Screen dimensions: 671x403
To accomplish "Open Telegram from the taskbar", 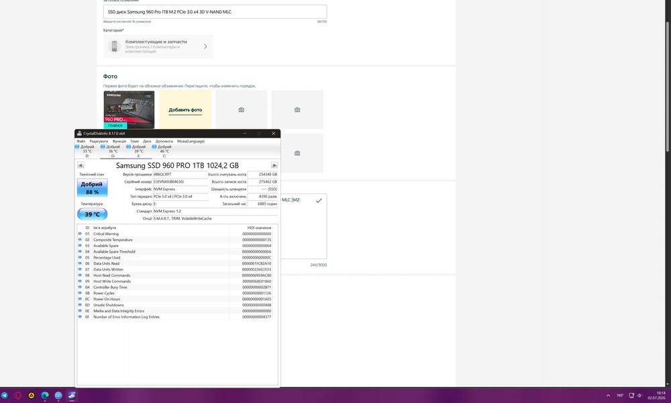I will 4,396.
